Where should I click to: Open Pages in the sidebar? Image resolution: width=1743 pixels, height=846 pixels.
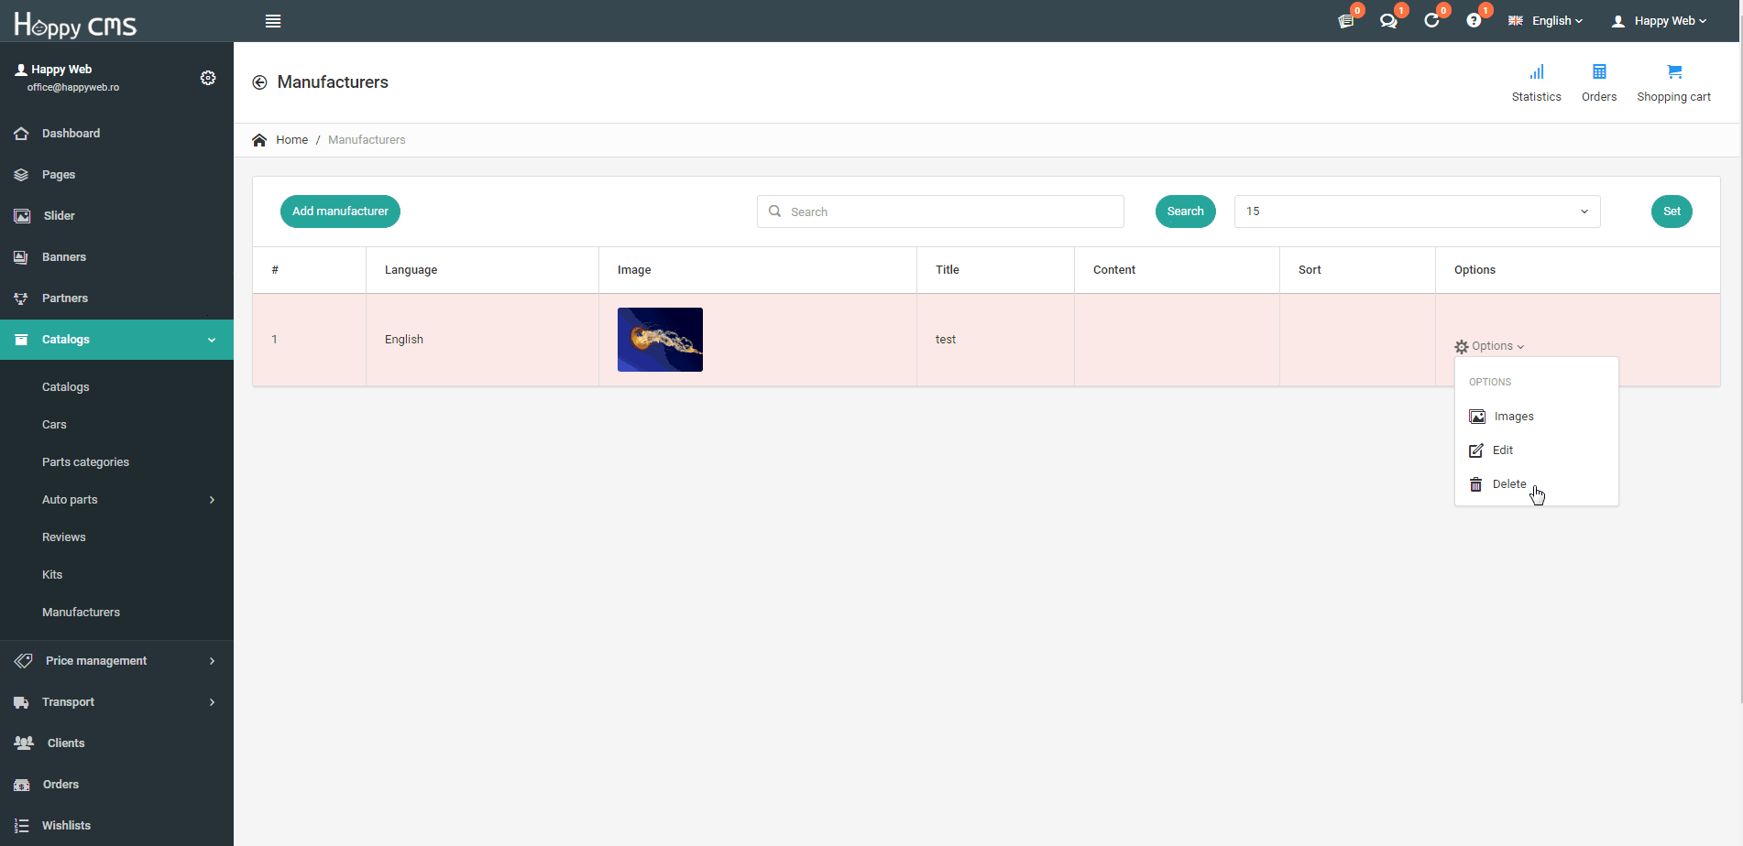(116, 175)
